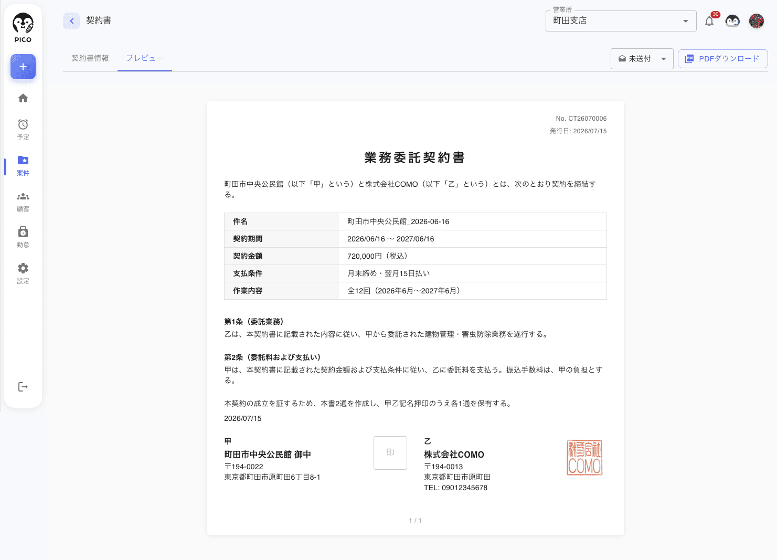Open the 予定 schedule section
Screen dimensions: 777x560
pos(23,130)
